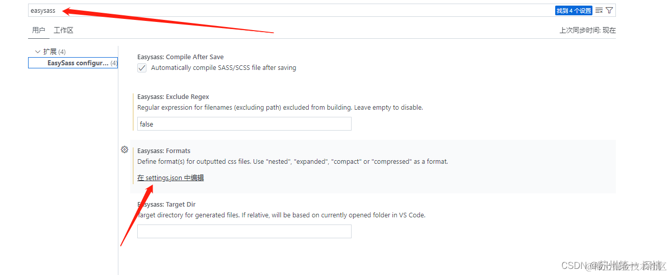The width and height of the screenshot is (670, 275).
Task: Click the settings search box containing easysass
Action: [x=286, y=10]
